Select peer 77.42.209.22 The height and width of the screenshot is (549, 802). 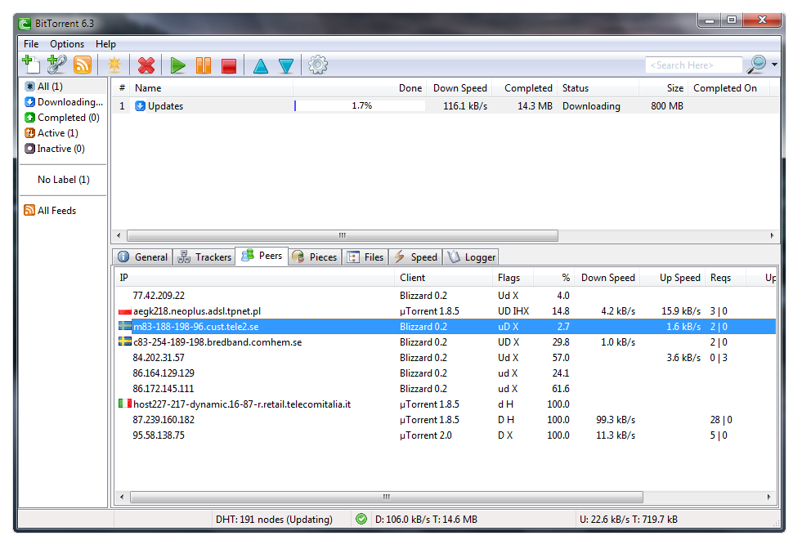pos(445,296)
